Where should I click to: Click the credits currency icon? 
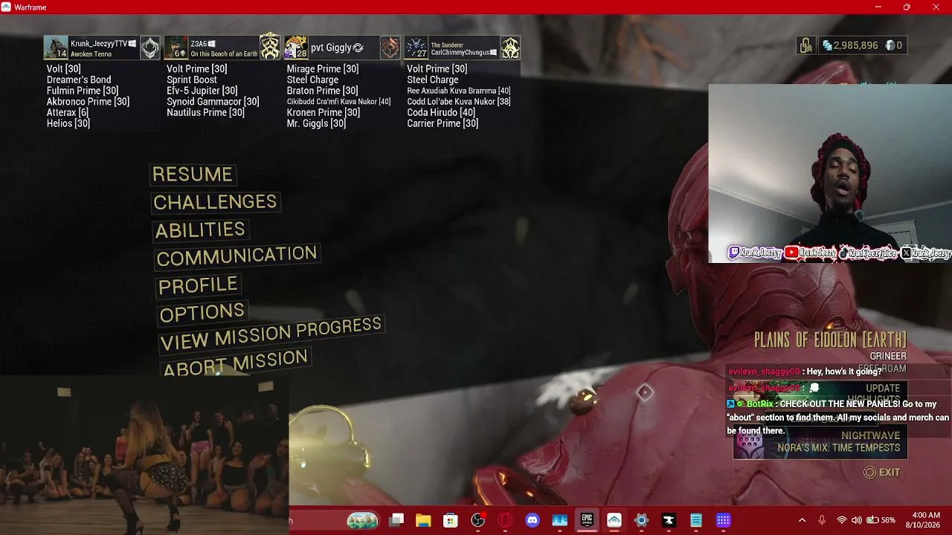[826, 45]
